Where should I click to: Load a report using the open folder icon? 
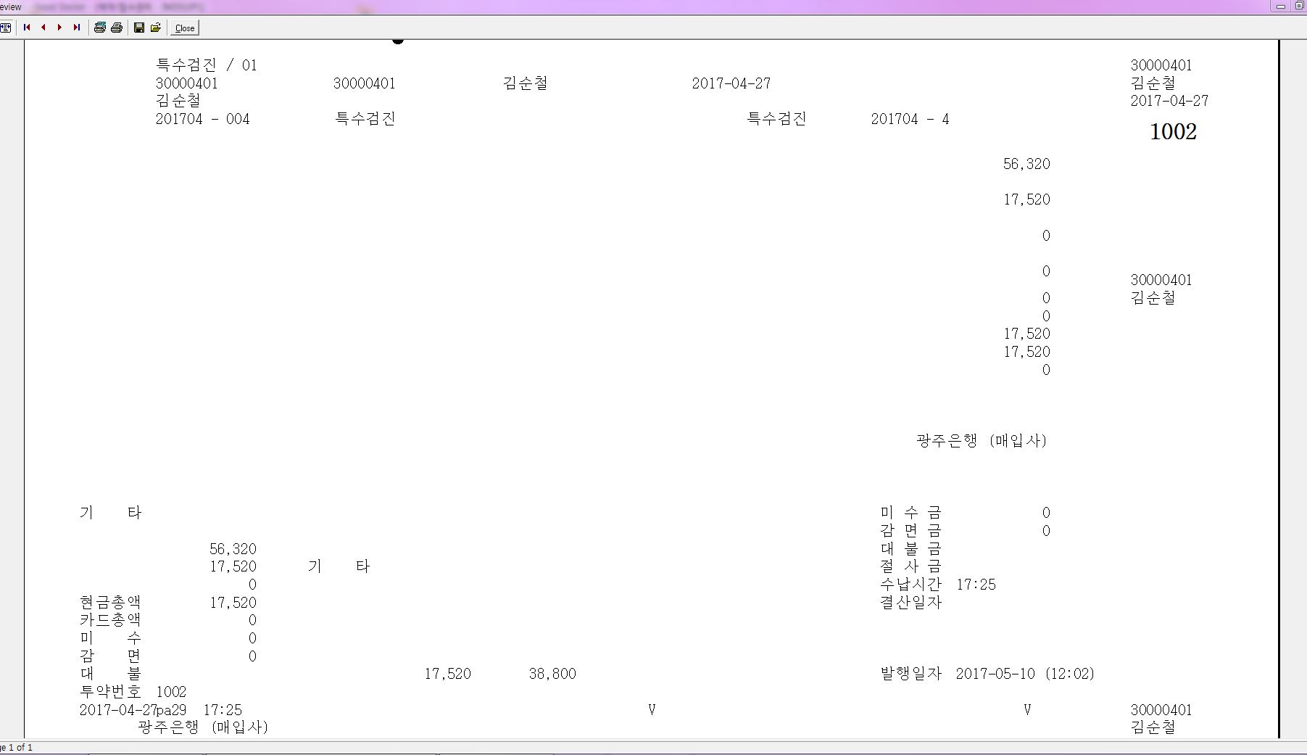[x=156, y=28]
